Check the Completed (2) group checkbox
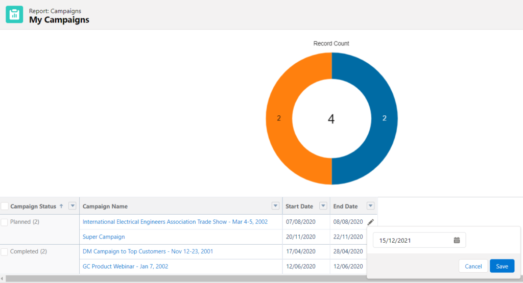Screen dimensions: 523x283 (x=5, y=252)
